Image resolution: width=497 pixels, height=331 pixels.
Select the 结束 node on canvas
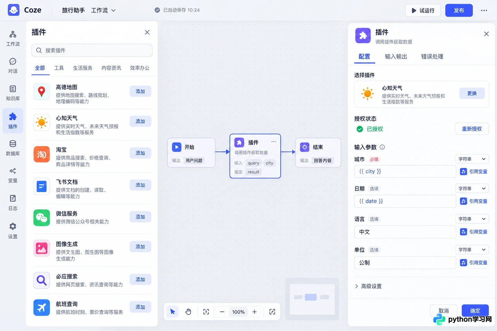click(x=318, y=153)
